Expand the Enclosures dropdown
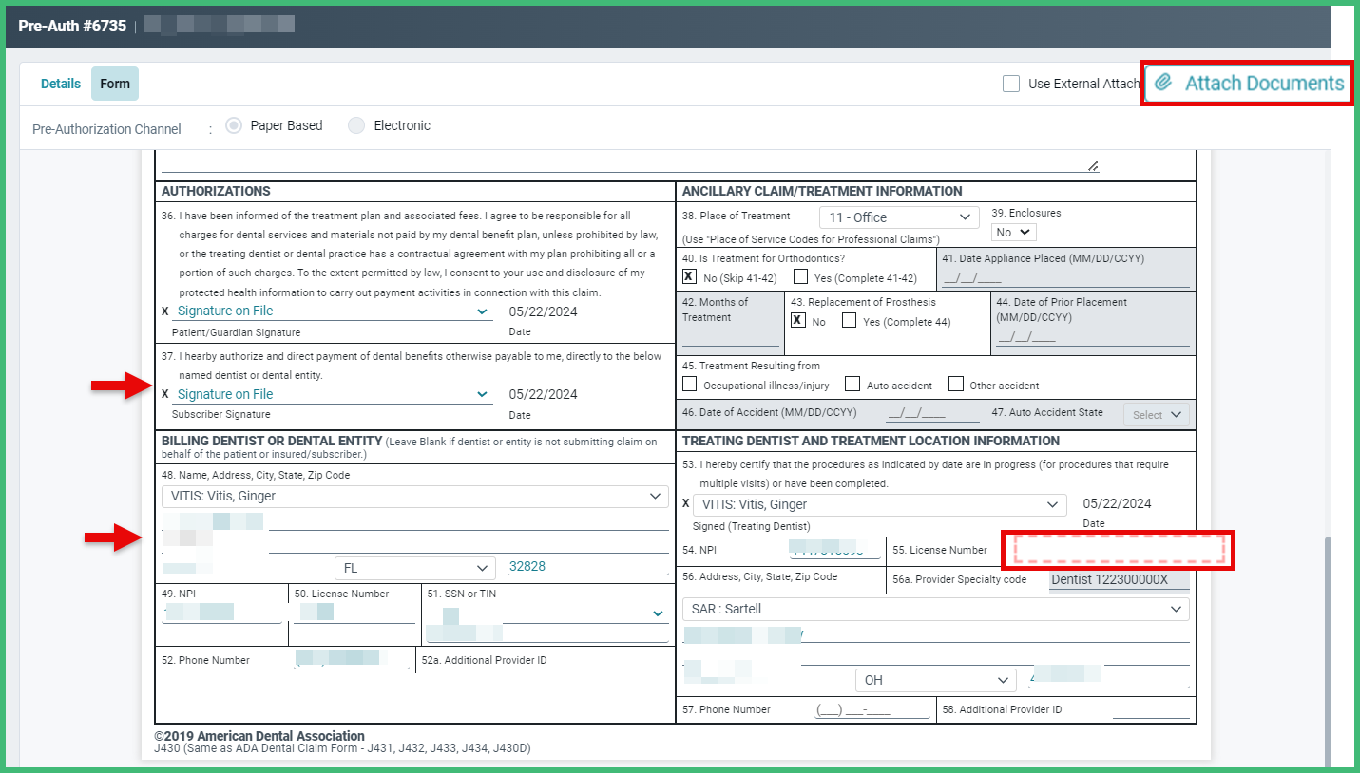 click(x=1013, y=232)
